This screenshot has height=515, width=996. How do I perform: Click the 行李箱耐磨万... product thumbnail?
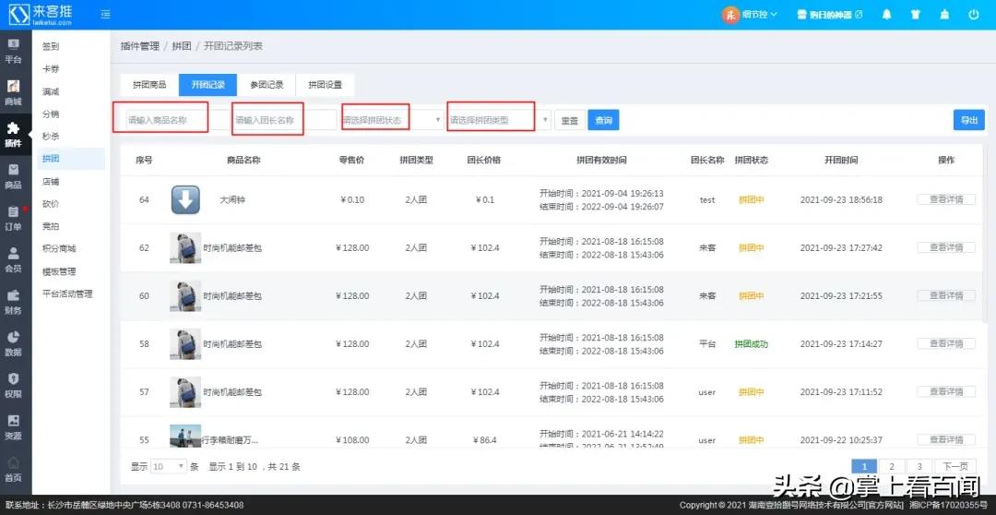[185, 437]
